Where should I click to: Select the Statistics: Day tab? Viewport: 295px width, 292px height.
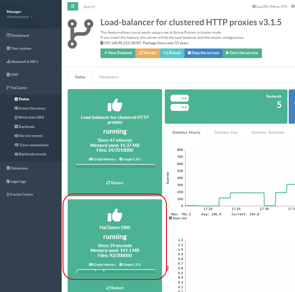click(x=226, y=132)
